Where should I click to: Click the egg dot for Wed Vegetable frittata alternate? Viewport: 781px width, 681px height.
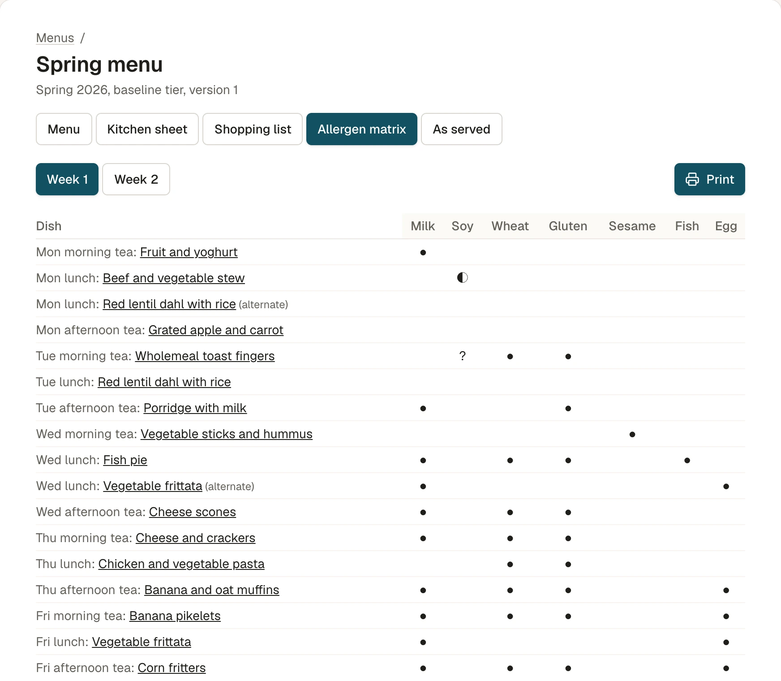pyautogui.click(x=726, y=486)
